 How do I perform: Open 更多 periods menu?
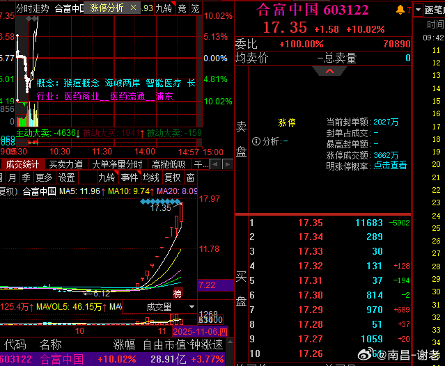44,177
